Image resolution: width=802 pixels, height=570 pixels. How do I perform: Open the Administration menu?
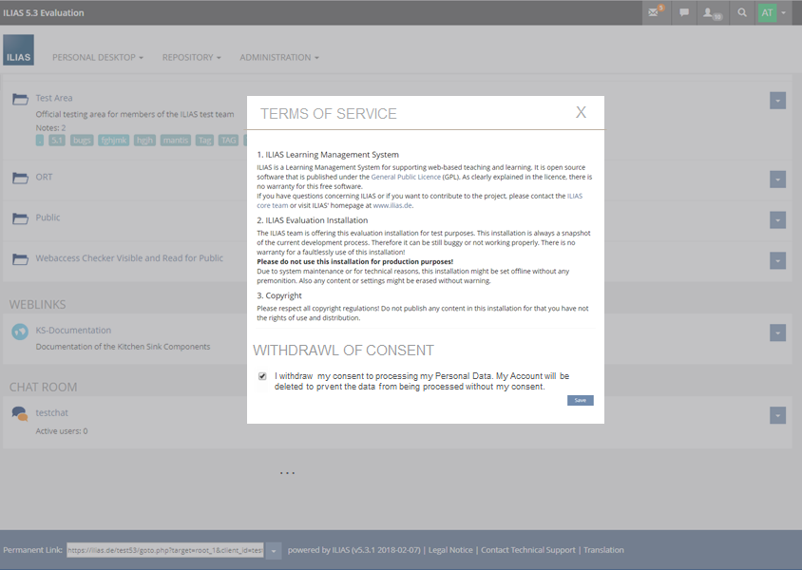tap(278, 57)
